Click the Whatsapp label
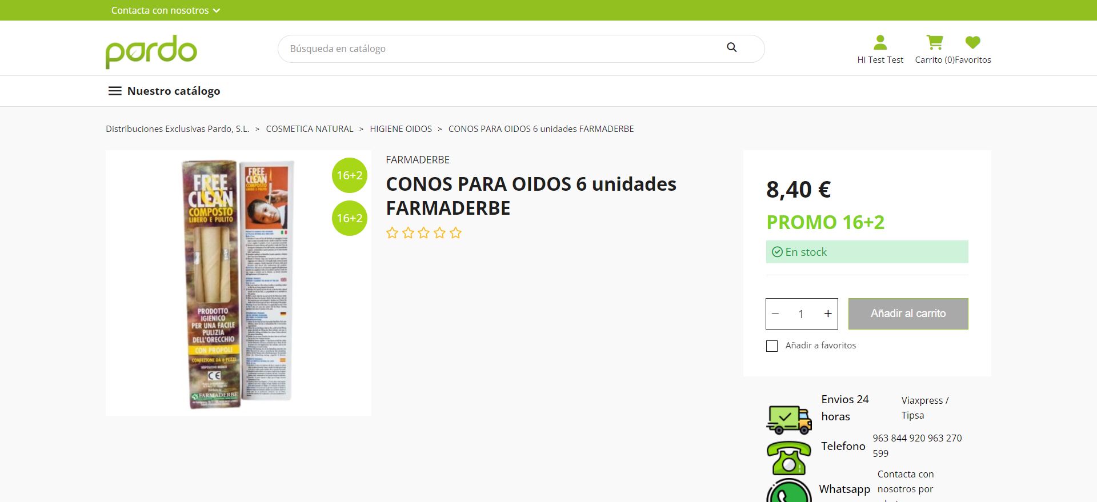1097x502 pixels. click(844, 489)
